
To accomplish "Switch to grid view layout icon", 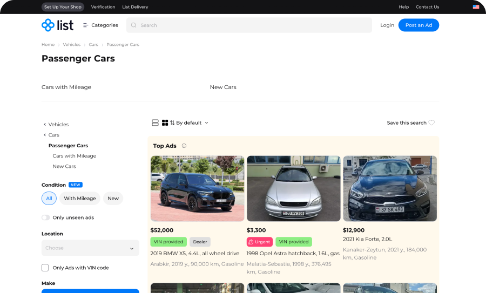I will point(165,122).
